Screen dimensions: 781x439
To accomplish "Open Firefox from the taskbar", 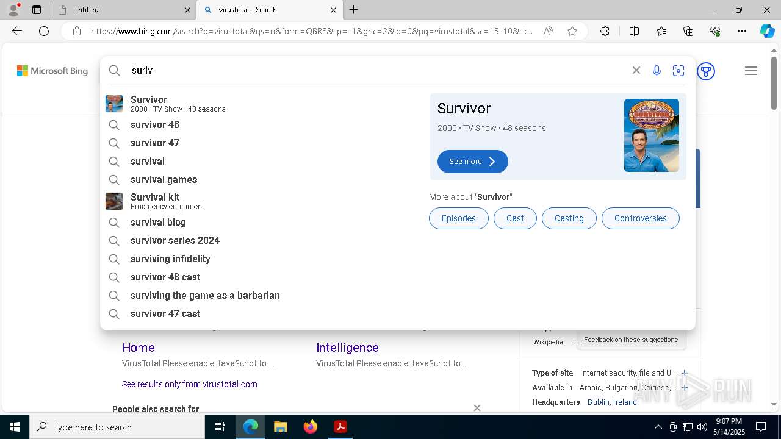I will point(311,427).
